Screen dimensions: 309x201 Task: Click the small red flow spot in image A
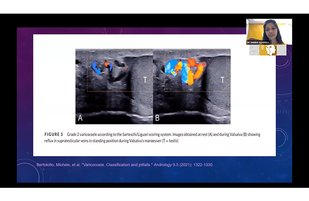(x=107, y=65)
